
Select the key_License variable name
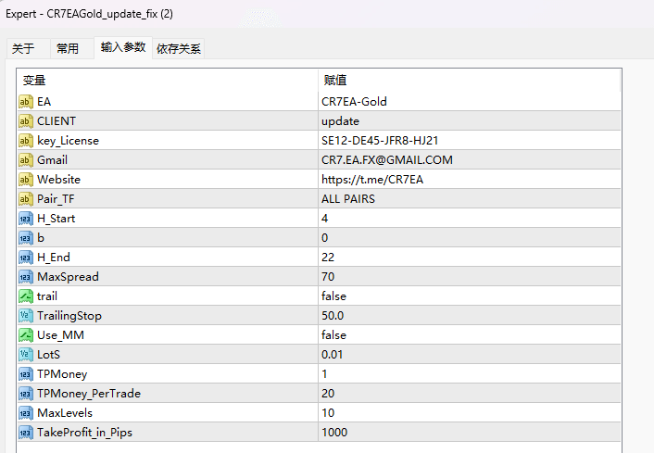point(68,141)
